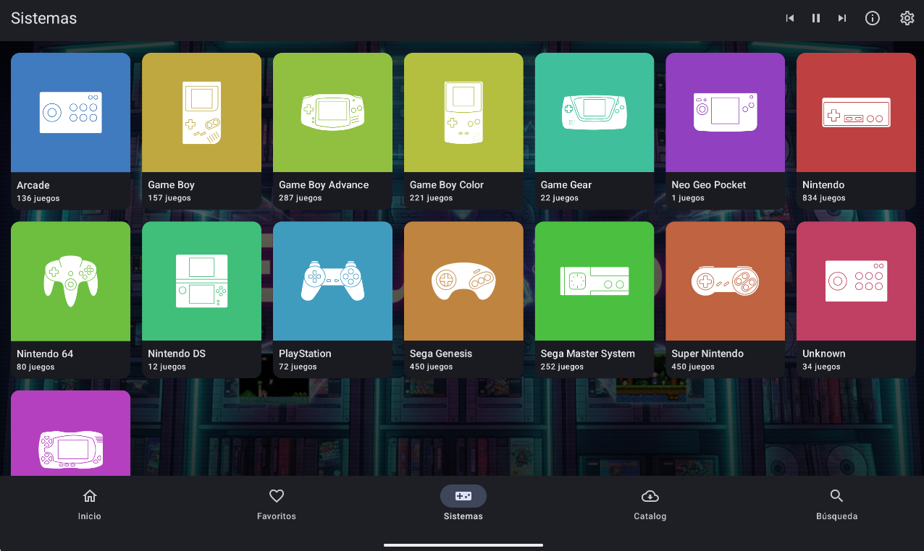Open the Arcade system tile
The image size is (924, 551).
coord(70,113)
